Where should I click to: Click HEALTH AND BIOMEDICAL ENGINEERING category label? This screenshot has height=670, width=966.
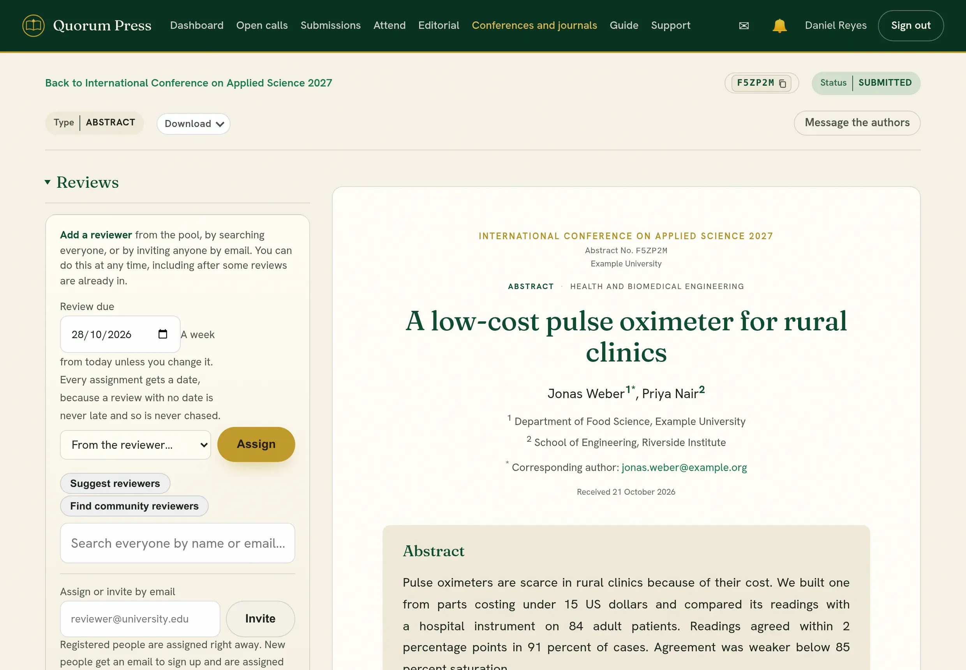pyautogui.click(x=657, y=286)
